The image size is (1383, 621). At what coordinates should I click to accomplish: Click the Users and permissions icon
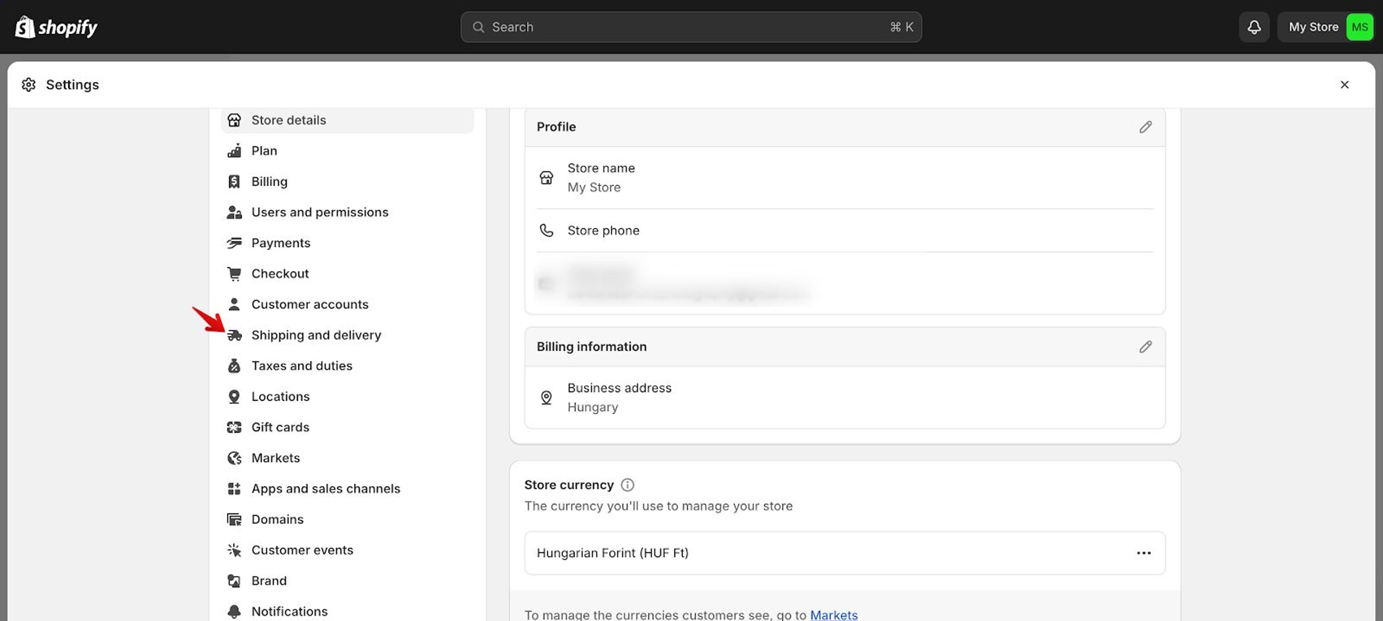point(234,212)
